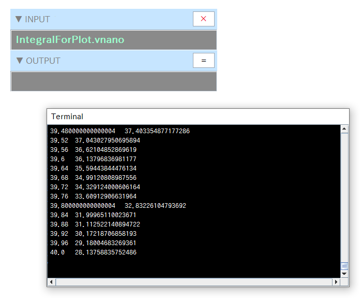Run calculation with the equals button
The image size is (362, 298).
(203, 61)
